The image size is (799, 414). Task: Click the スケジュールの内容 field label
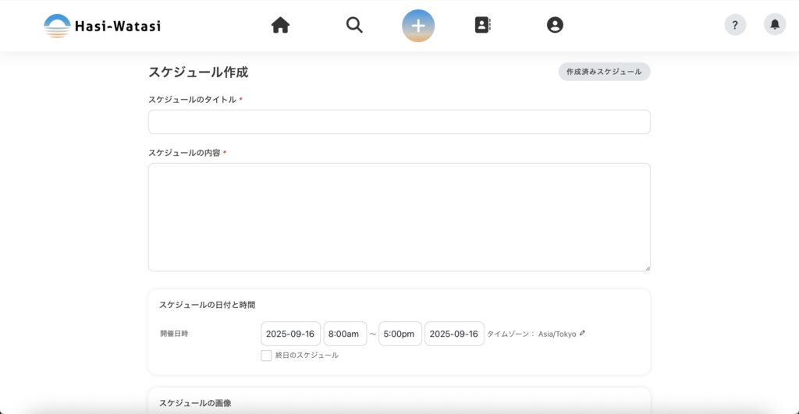coord(184,153)
